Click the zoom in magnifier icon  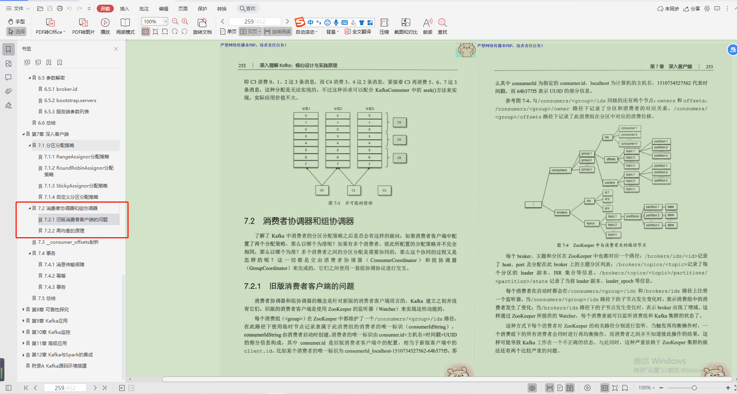[x=185, y=21]
